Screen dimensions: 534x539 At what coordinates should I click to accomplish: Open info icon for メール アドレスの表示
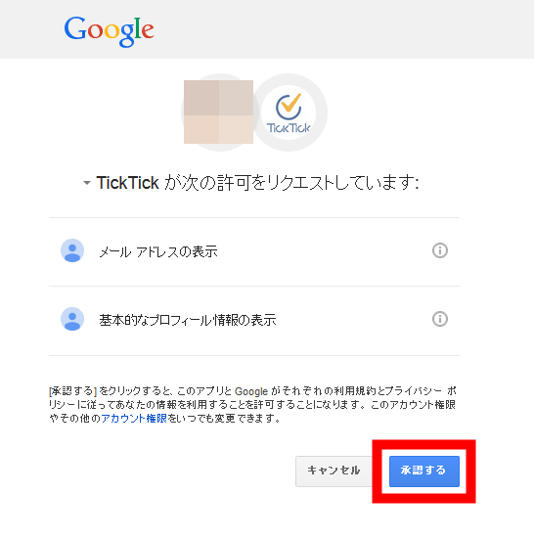click(440, 250)
